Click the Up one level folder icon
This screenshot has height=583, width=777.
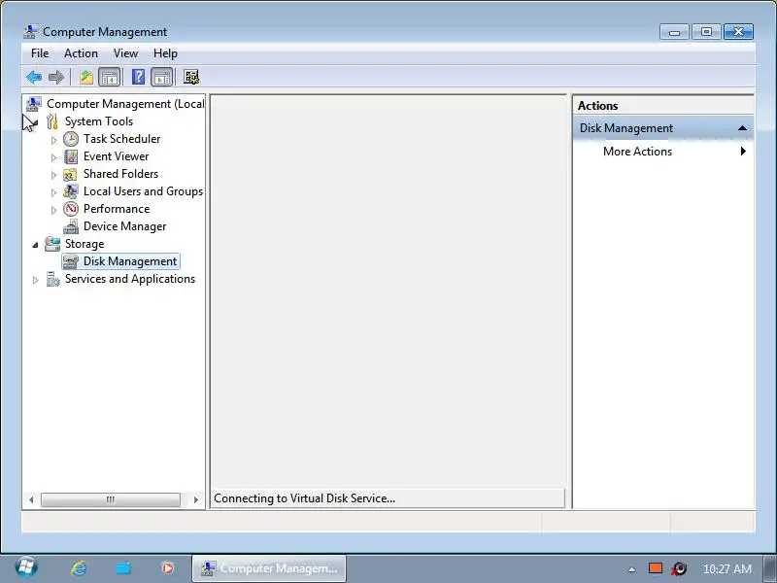86,78
